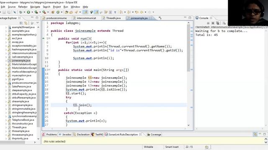This screenshot has height=150, width=268.
Task: Click editor horizontal scrollbar
Action: coord(118,129)
